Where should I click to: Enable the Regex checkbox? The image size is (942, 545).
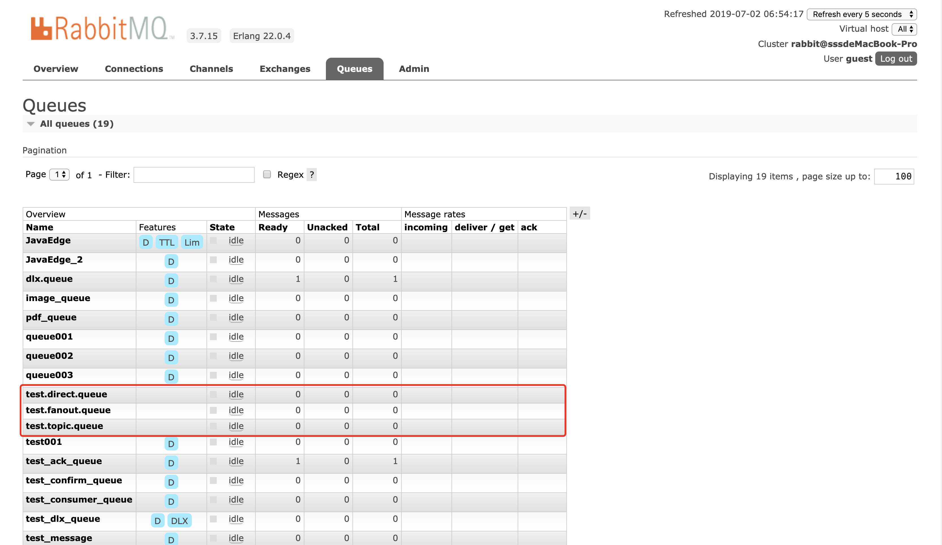(267, 175)
